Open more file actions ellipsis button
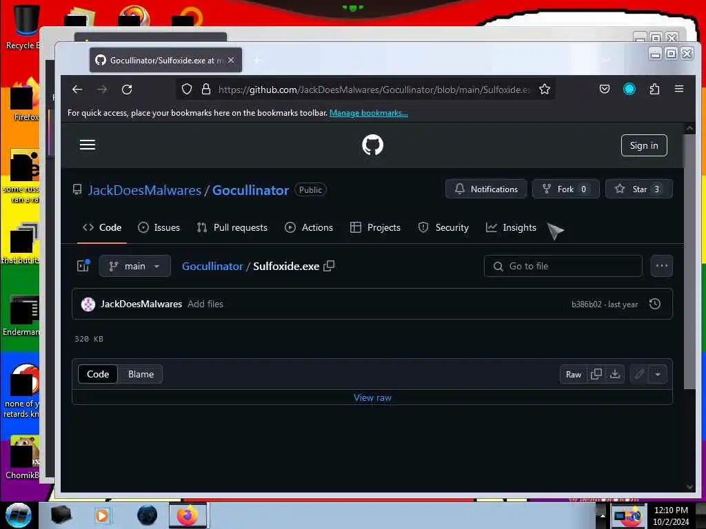Image resolution: width=706 pixels, height=529 pixels. 661,266
